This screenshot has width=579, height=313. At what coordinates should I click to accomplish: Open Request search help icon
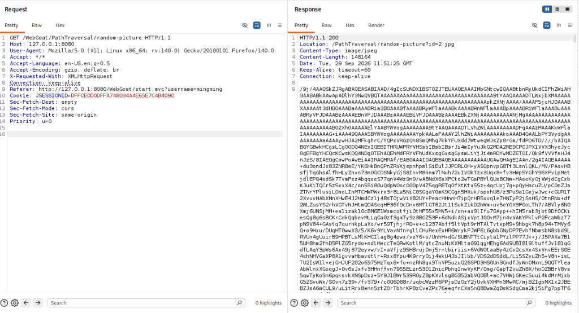point(4,303)
